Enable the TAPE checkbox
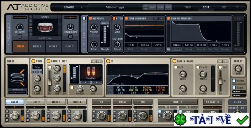251x128 pixels. 176,67
